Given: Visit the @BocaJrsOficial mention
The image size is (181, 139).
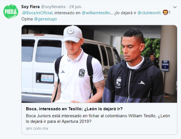Looking at the screenshot, I should [37, 13].
